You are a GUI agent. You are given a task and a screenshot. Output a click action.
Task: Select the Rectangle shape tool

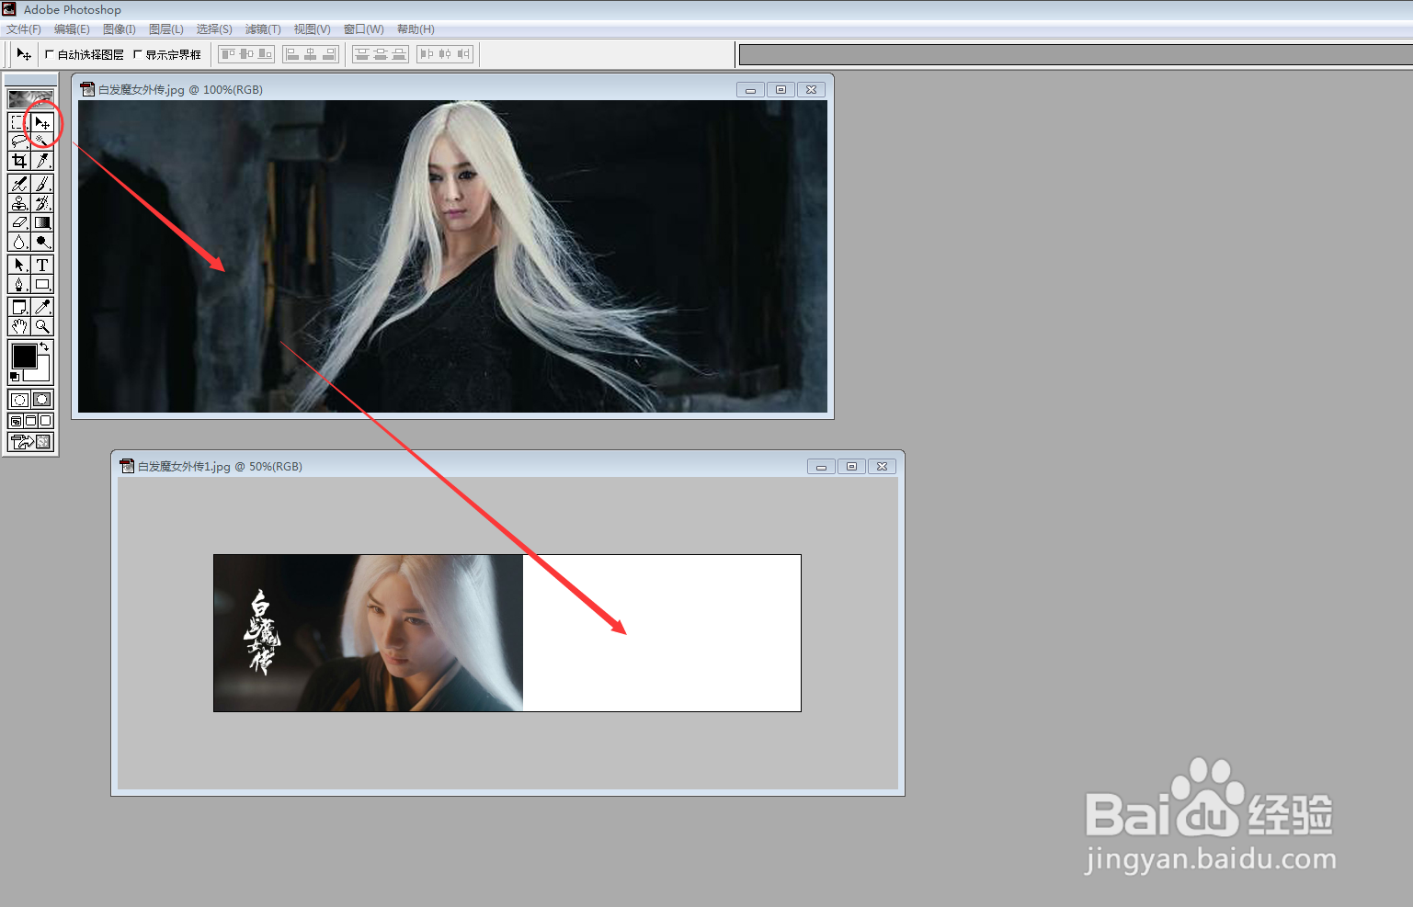pos(41,284)
